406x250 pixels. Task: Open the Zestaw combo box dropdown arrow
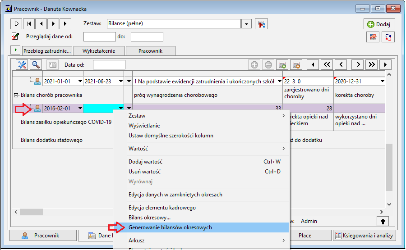pyautogui.click(x=246, y=24)
